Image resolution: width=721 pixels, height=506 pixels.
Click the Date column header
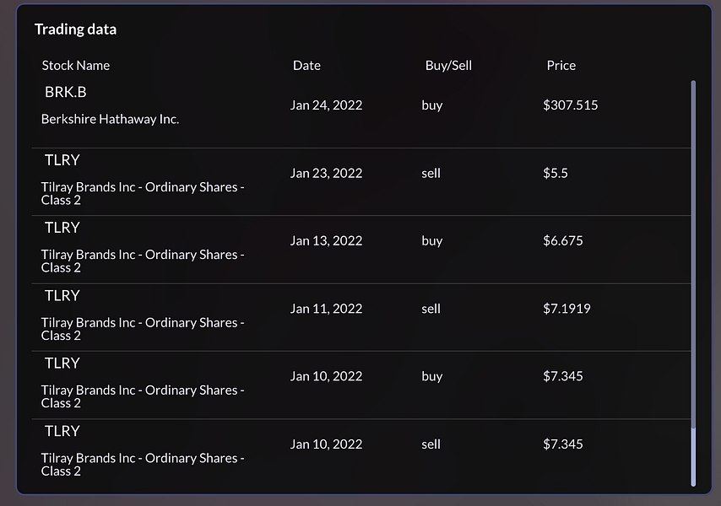coord(306,65)
